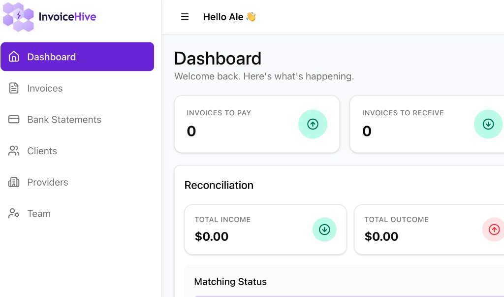This screenshot has width=504, height=297.
Task: Select the Bank Statements card icon
Action: 14,119
